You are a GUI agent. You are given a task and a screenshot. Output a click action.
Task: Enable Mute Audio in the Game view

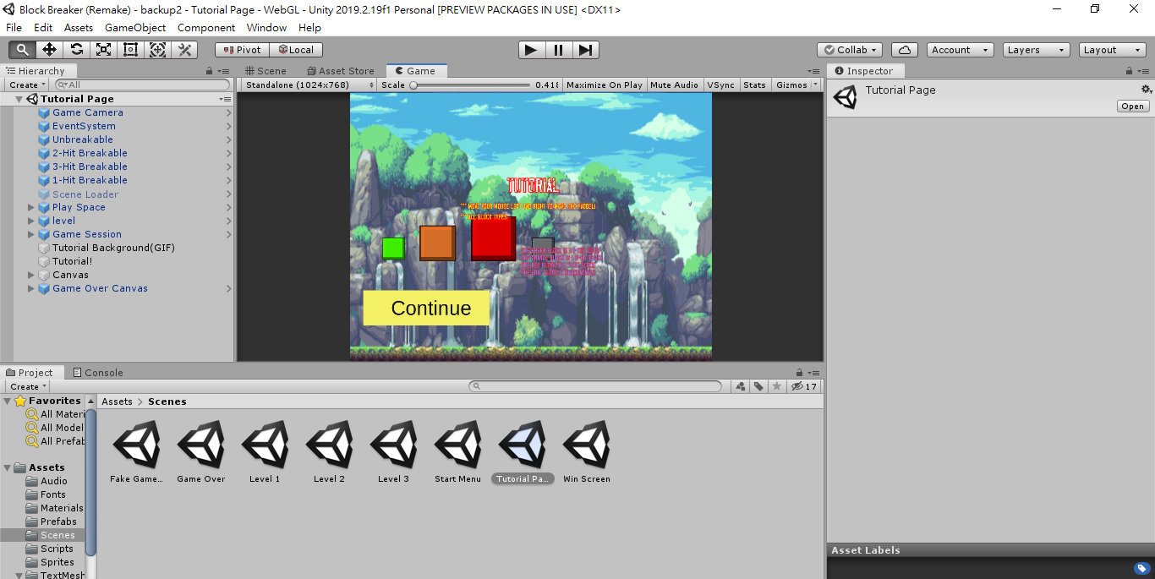coord(674,85)
